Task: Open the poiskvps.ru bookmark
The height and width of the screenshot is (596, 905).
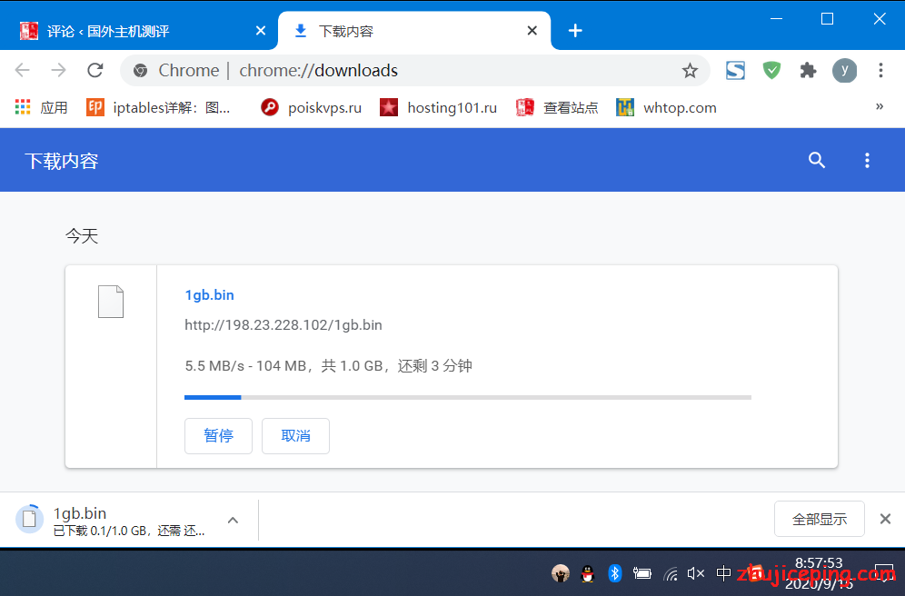Action: (311, 107)
